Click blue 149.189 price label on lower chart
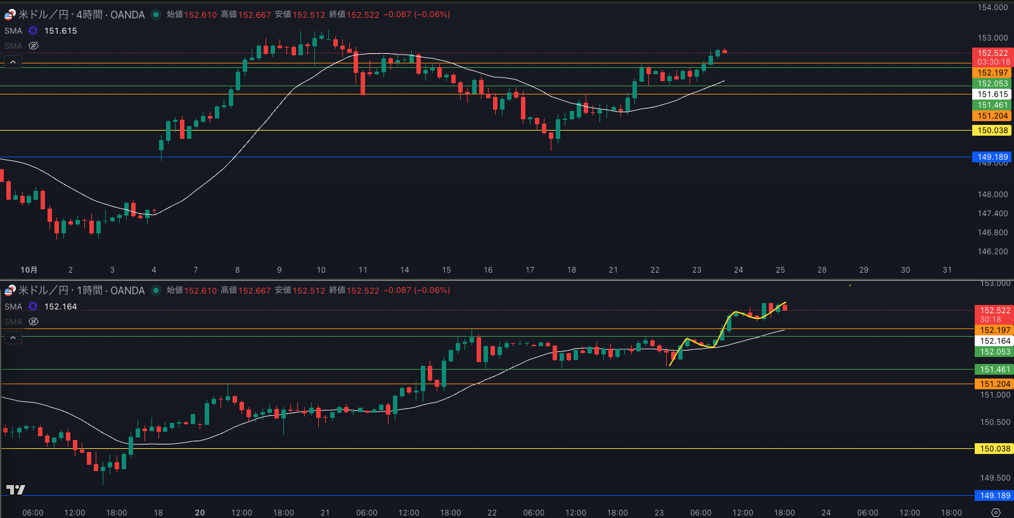The width and height of the screenshot is (1014, 518). 994,496
